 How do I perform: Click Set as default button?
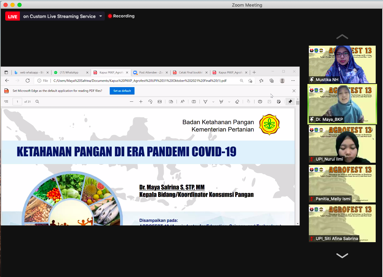(x=122, y=91)
